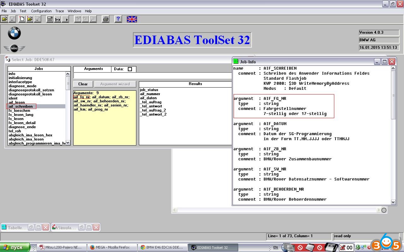Select the fs_loeschen job

pyautogui.click(x=20, y=111)
